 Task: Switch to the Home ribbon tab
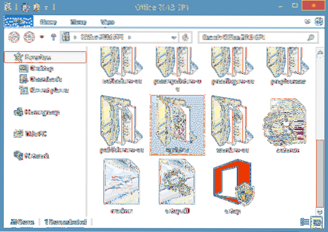pyautogui.click(x=48, y=22)
